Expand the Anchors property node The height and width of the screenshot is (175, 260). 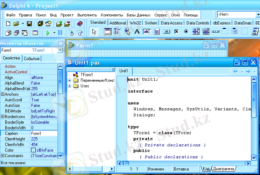click(x=2, y=94)
